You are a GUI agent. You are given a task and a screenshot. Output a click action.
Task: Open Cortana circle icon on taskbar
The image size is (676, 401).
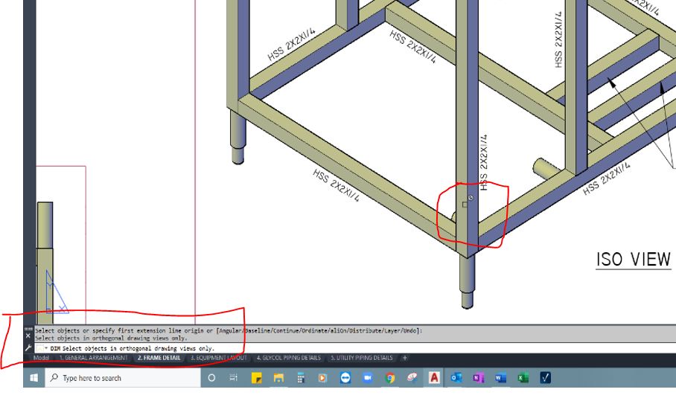click(x=211, y=378)
